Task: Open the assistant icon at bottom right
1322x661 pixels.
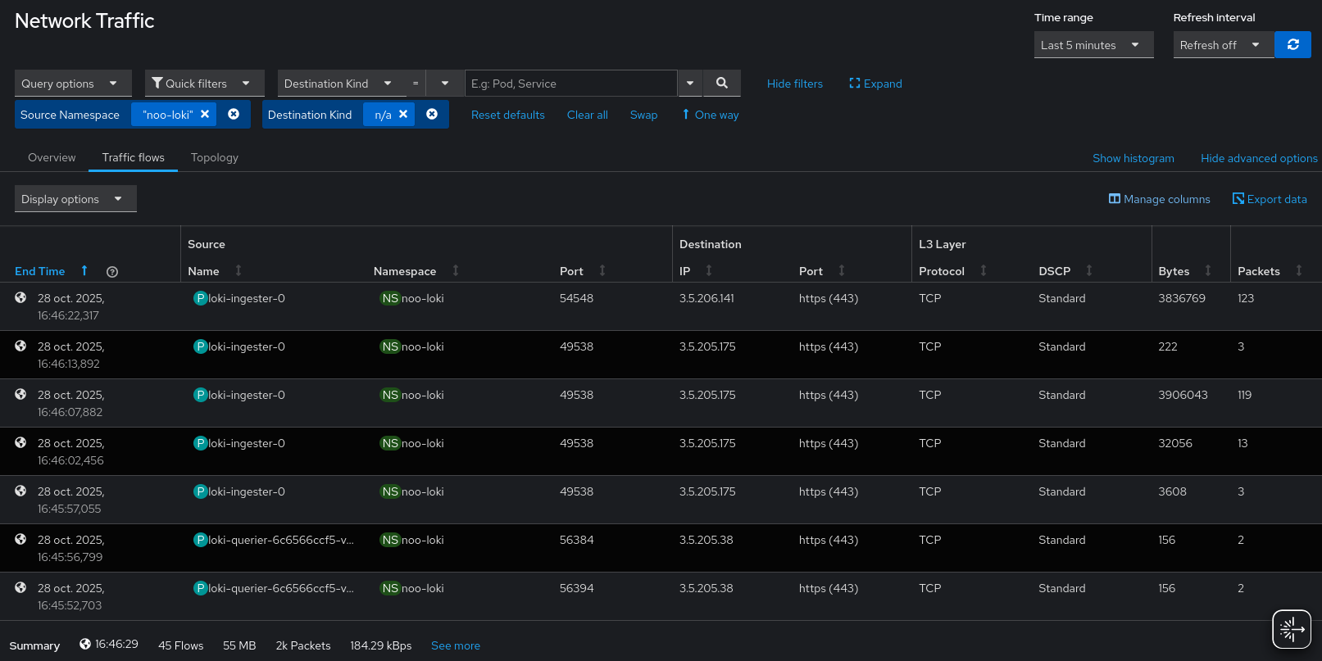Action: (1291, 629)
